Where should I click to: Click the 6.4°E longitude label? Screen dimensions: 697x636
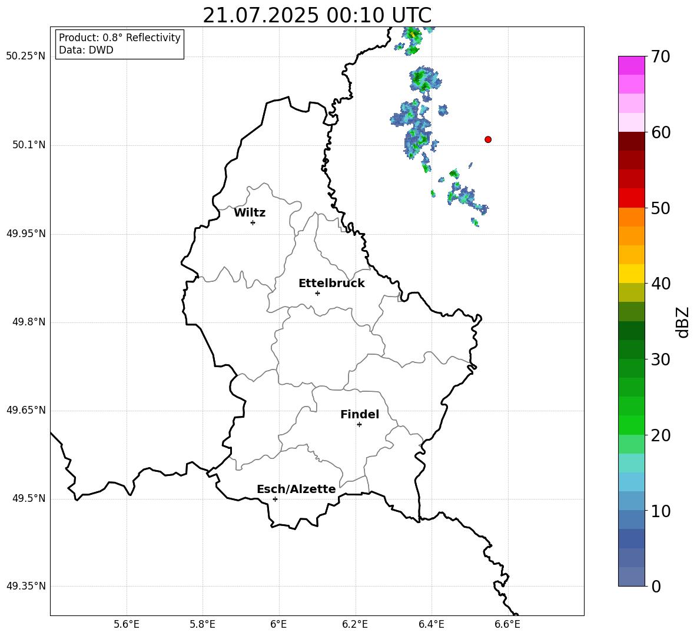[x=431, y=625]
